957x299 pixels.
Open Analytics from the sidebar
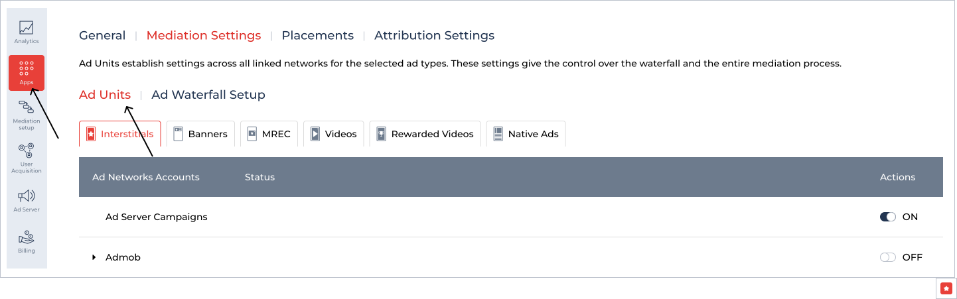[x=27, y=32]
